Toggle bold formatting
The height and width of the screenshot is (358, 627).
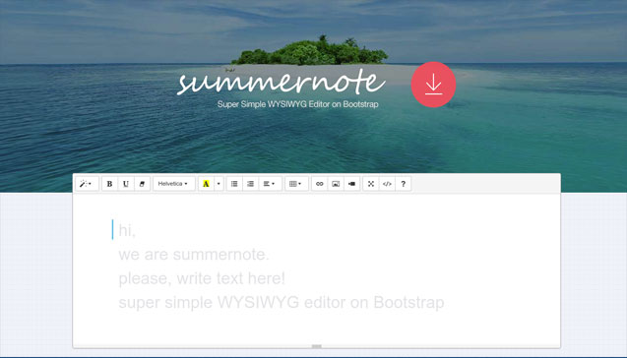coord(109,184)
